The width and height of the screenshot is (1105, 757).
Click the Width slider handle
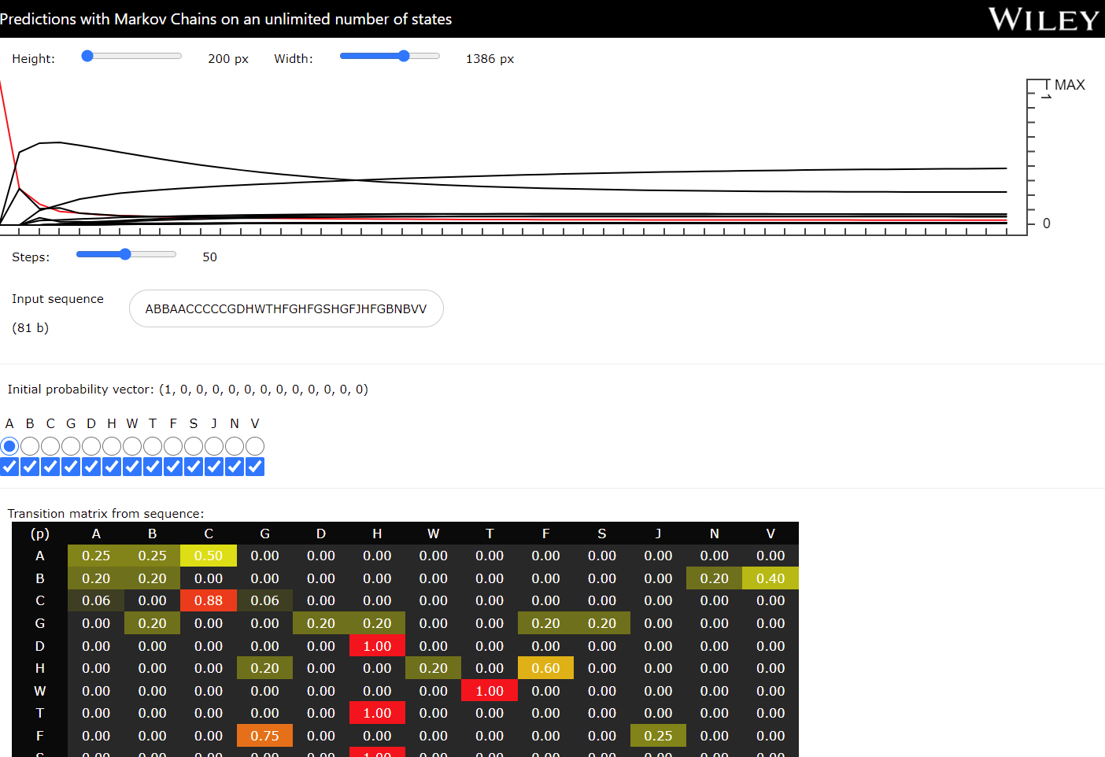(404, 56)
